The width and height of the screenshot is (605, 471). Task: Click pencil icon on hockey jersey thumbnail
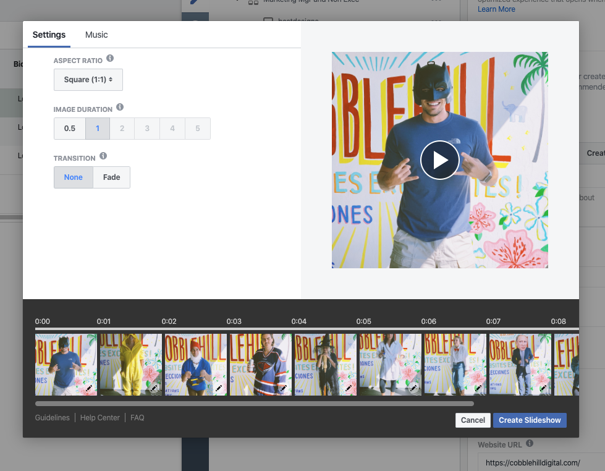pyautogui.click(x=283, y=388)
